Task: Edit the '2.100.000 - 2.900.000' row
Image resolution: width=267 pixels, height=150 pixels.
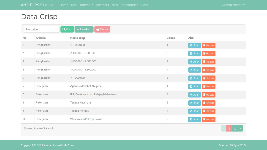Action: coord(195,54)
